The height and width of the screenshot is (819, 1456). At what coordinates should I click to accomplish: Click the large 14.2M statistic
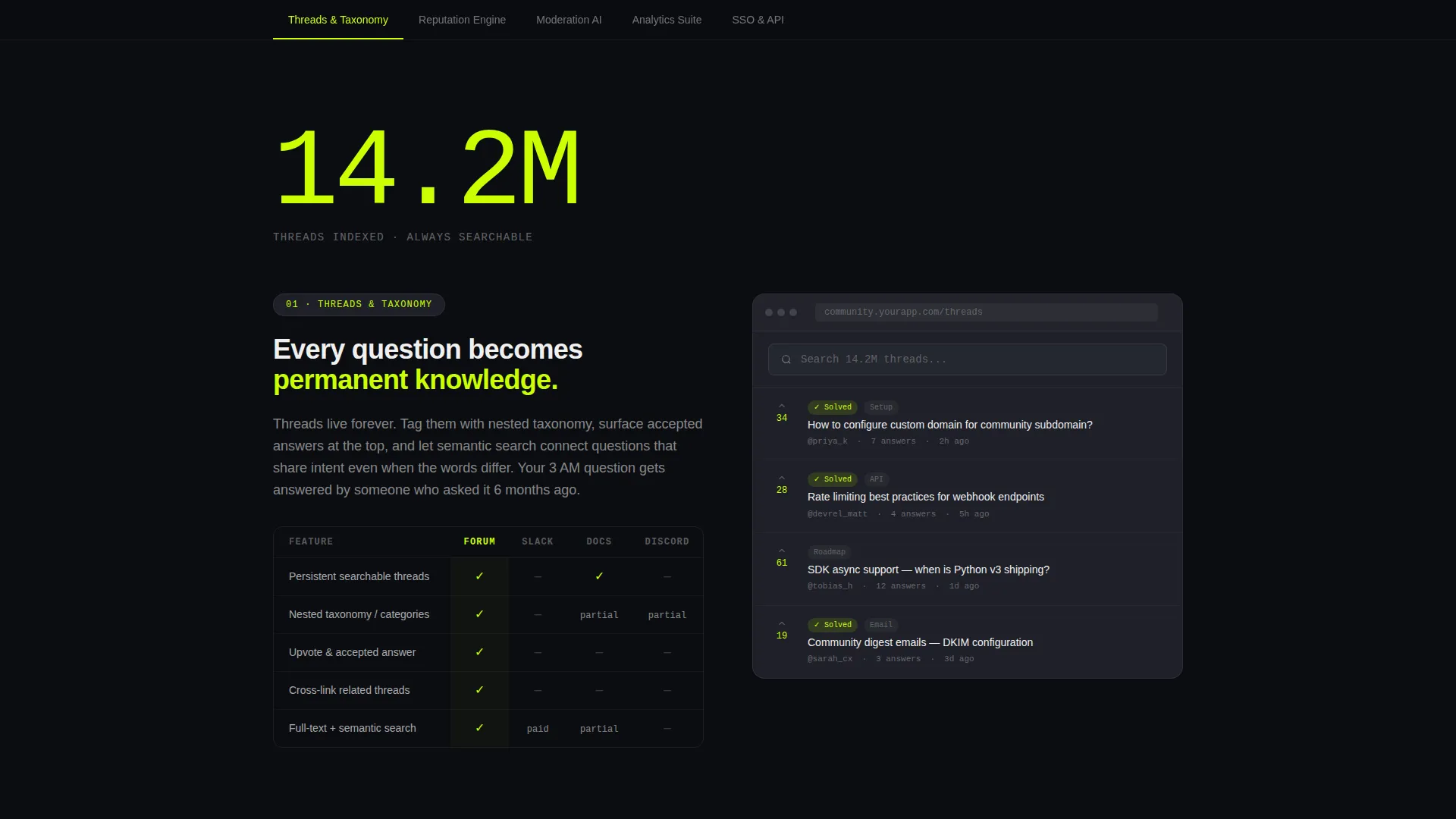428,168
